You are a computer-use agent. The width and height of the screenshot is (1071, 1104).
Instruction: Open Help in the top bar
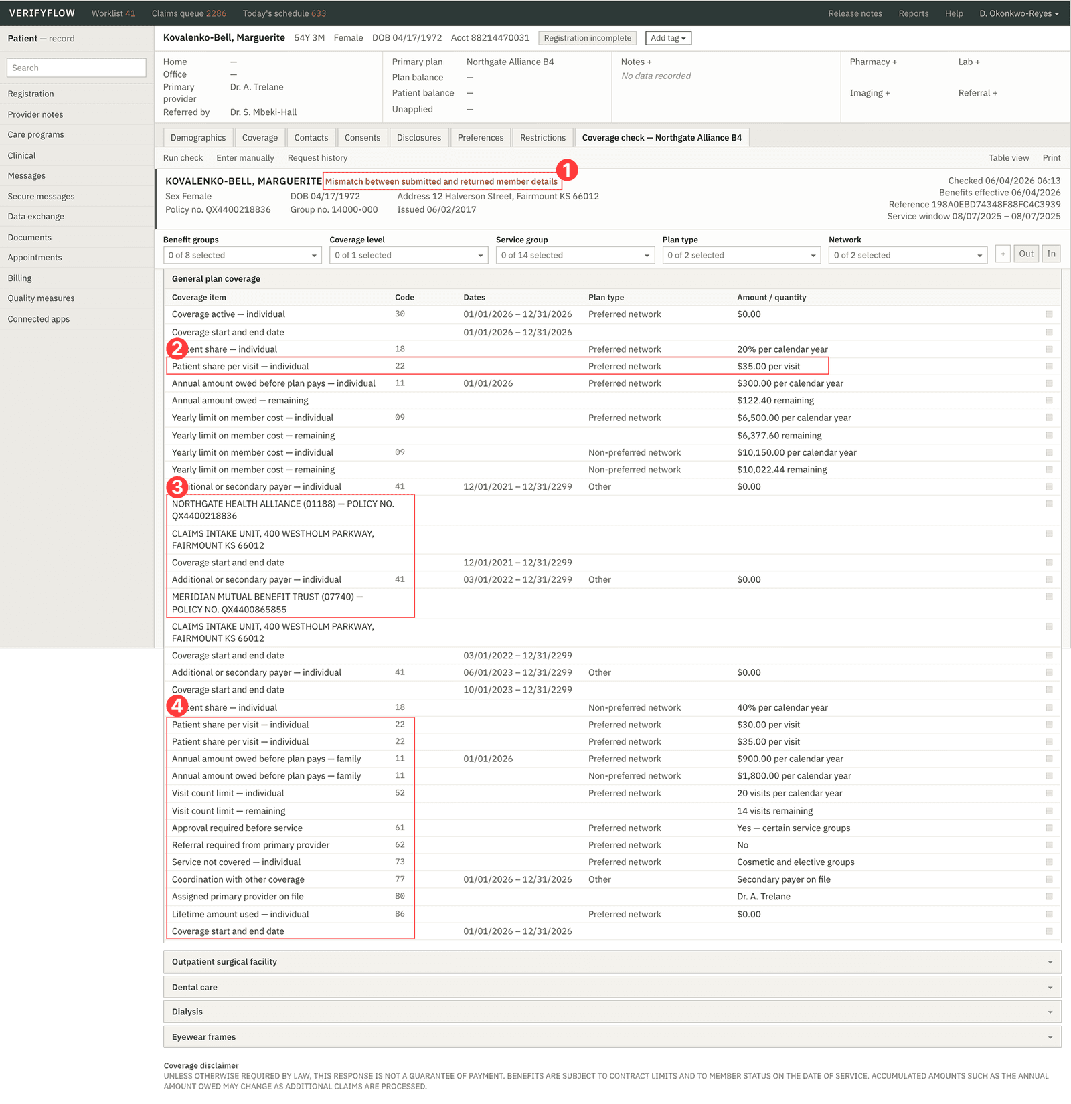[x=954, y=13]
